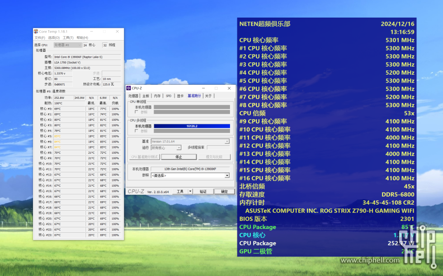Screen dimensions: 443x276
Task: Click the 核心 #5 85°C temperature row
Action: (x=80, y=136)
